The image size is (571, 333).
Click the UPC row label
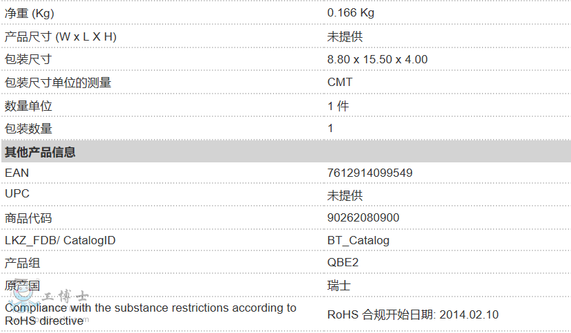pyautogui.click(x=17, y=194)
